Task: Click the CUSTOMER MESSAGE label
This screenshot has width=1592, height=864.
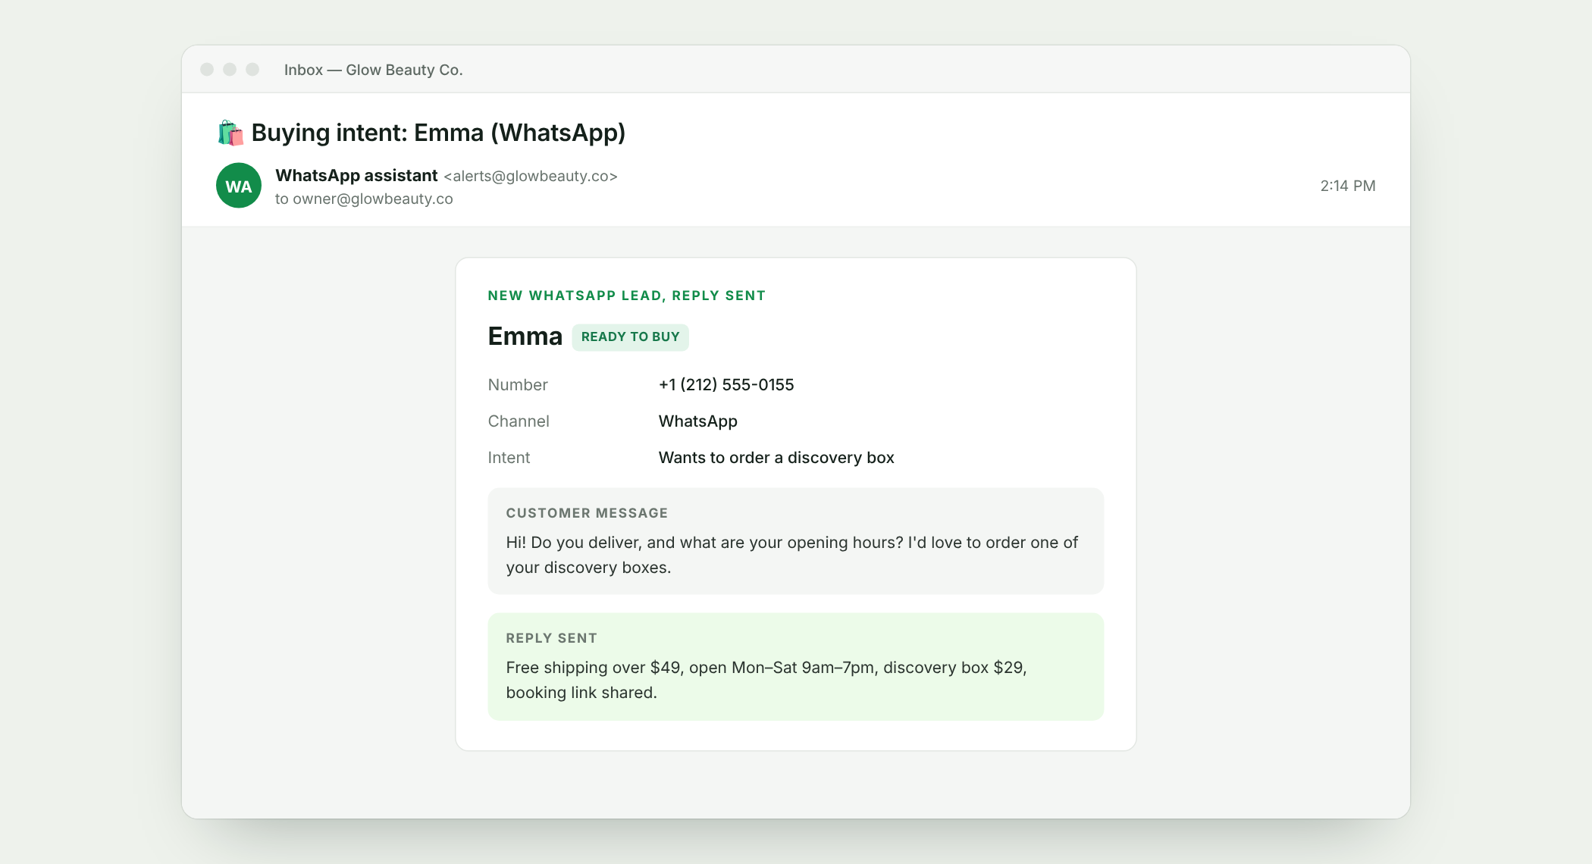Action: [587, 513]
